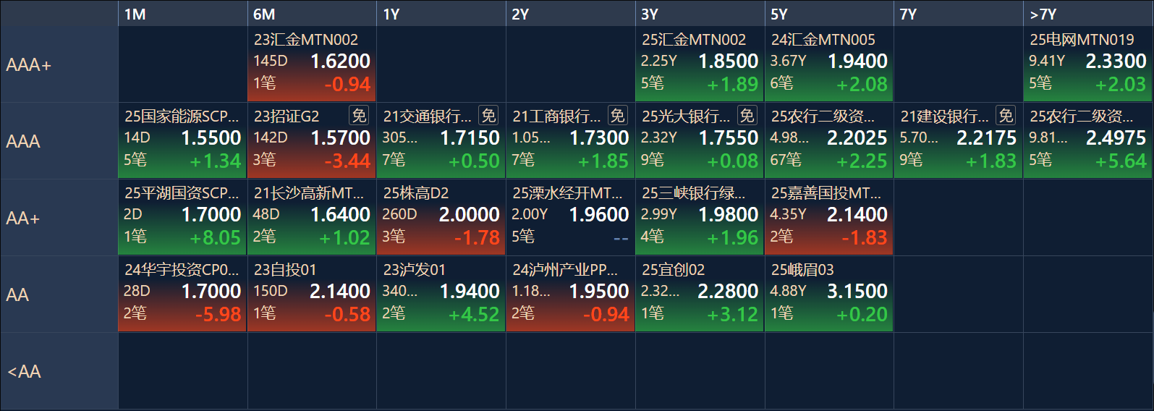Select the 23自投01 bond cell

(312, 294)
